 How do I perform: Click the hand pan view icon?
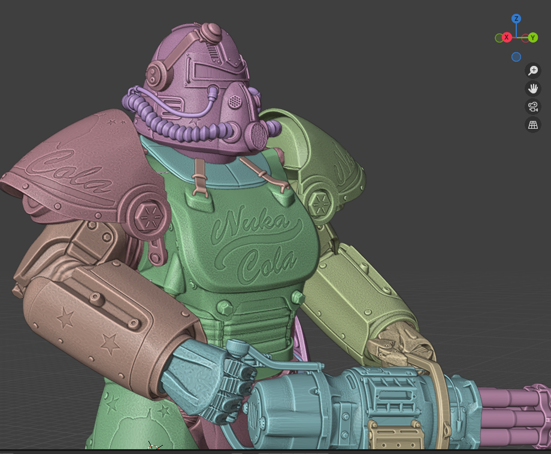[532, 89]
